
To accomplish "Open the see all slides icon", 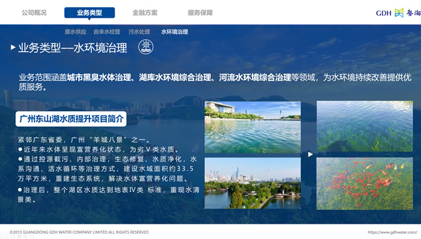I will click(19, 236).
